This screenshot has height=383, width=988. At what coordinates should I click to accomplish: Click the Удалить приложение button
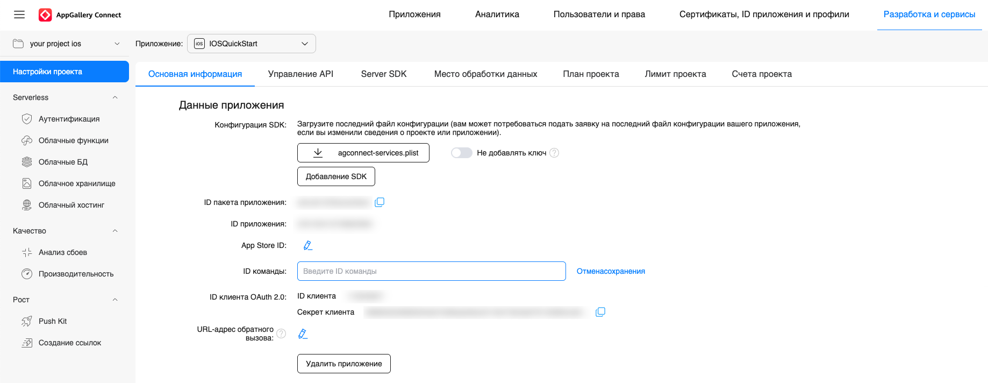343,364
